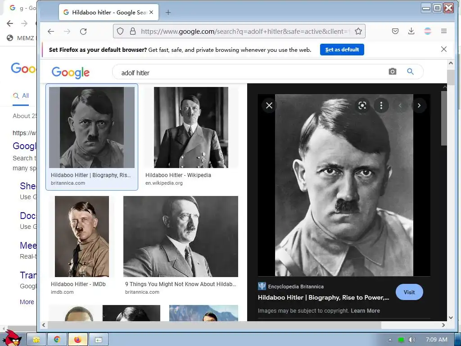Open the Firefox account avatar icon
This screenshot has width=461, height=346.
click(x=428, y=31)
